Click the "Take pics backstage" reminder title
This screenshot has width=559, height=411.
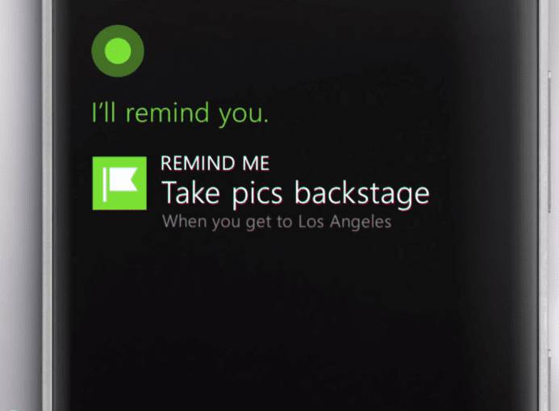tap(295, 194)
